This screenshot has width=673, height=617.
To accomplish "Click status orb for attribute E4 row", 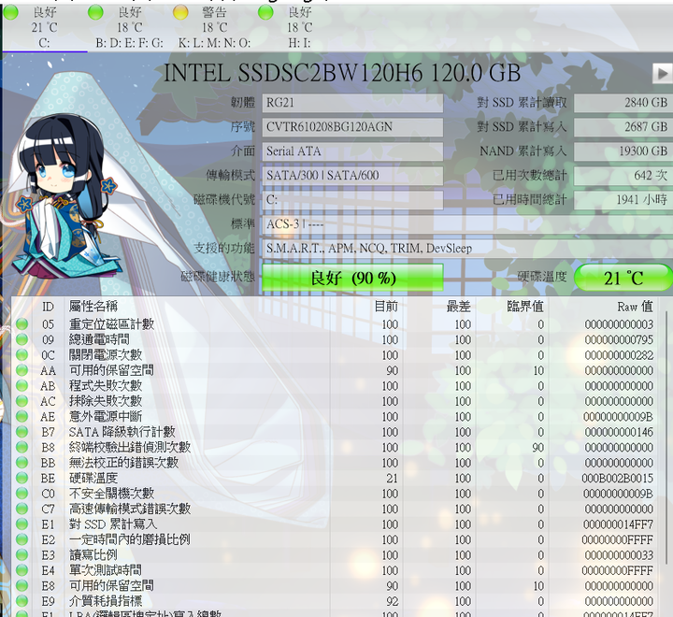I will point(21,570).
